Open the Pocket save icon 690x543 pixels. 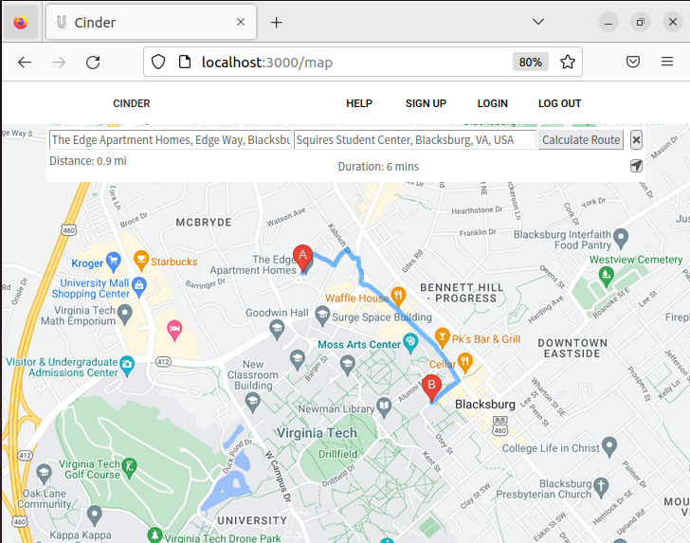point(633,62)
